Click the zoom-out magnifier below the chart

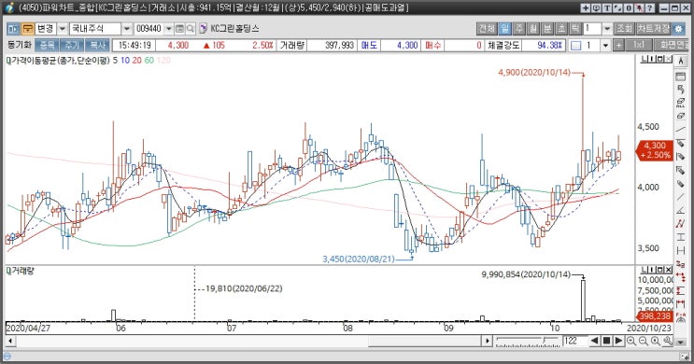(x=644, y=341)
